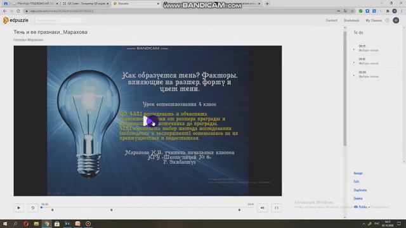Click the large play button on video

click(151, 121)
